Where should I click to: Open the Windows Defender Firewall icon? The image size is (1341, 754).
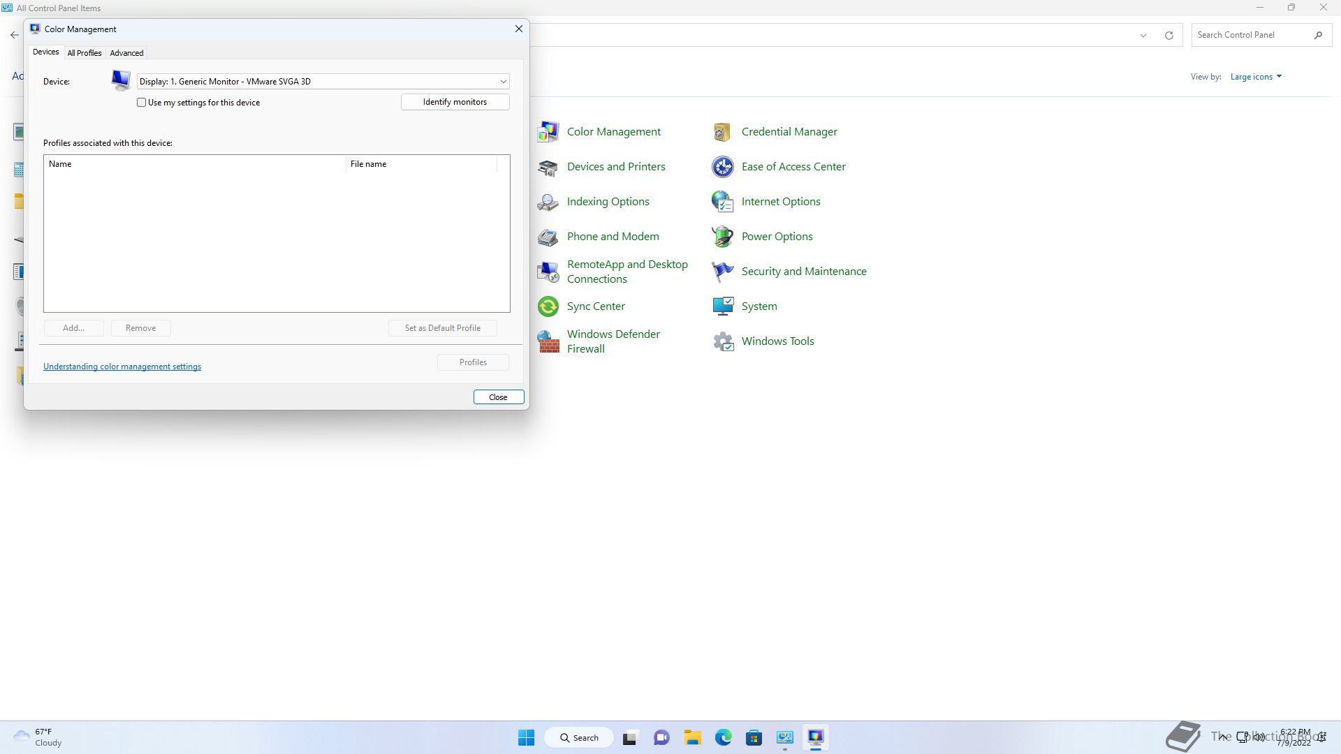(548, 341)
